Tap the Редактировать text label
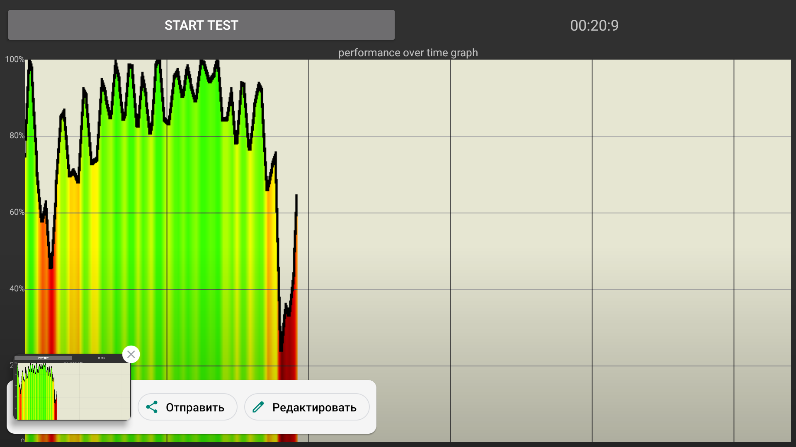 coord(314,408)
